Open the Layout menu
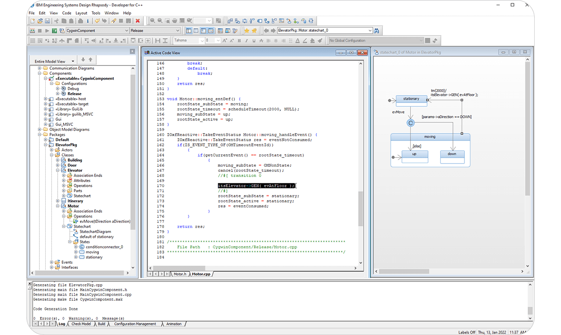 (81, 13)
